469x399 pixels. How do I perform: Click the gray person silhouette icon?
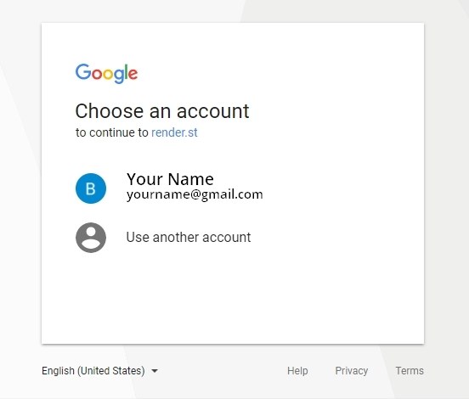tap(91, 238)
